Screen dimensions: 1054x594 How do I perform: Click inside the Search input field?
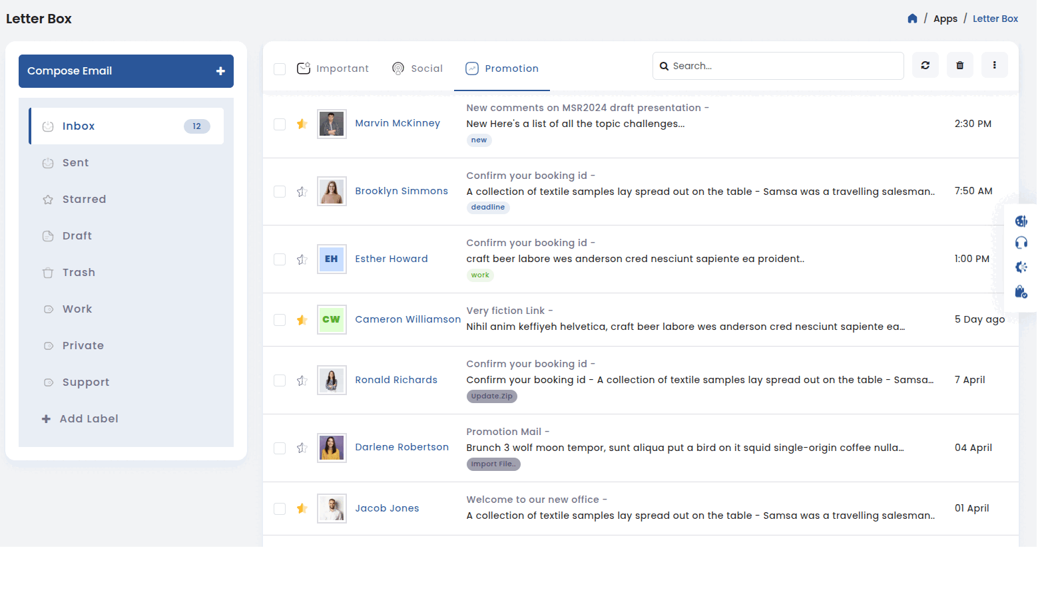[778, 66]
